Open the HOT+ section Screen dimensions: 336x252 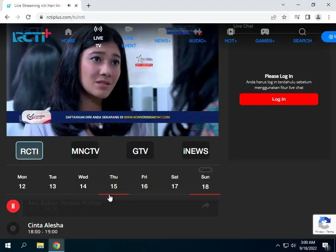[231, 35]
